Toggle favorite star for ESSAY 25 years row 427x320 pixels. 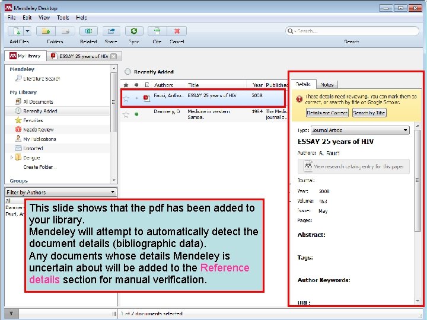pos(126,98)
